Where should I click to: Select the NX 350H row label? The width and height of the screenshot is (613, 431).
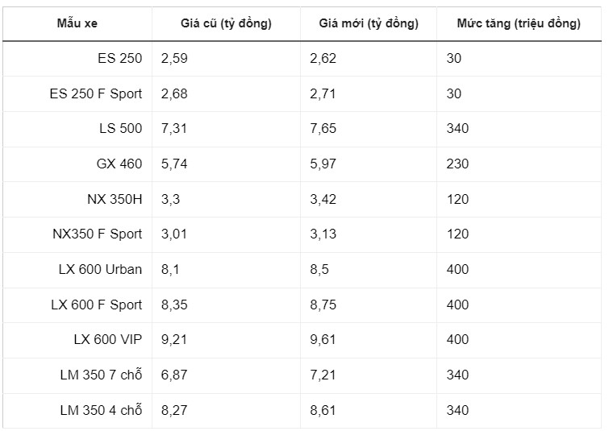coord(115,199)
